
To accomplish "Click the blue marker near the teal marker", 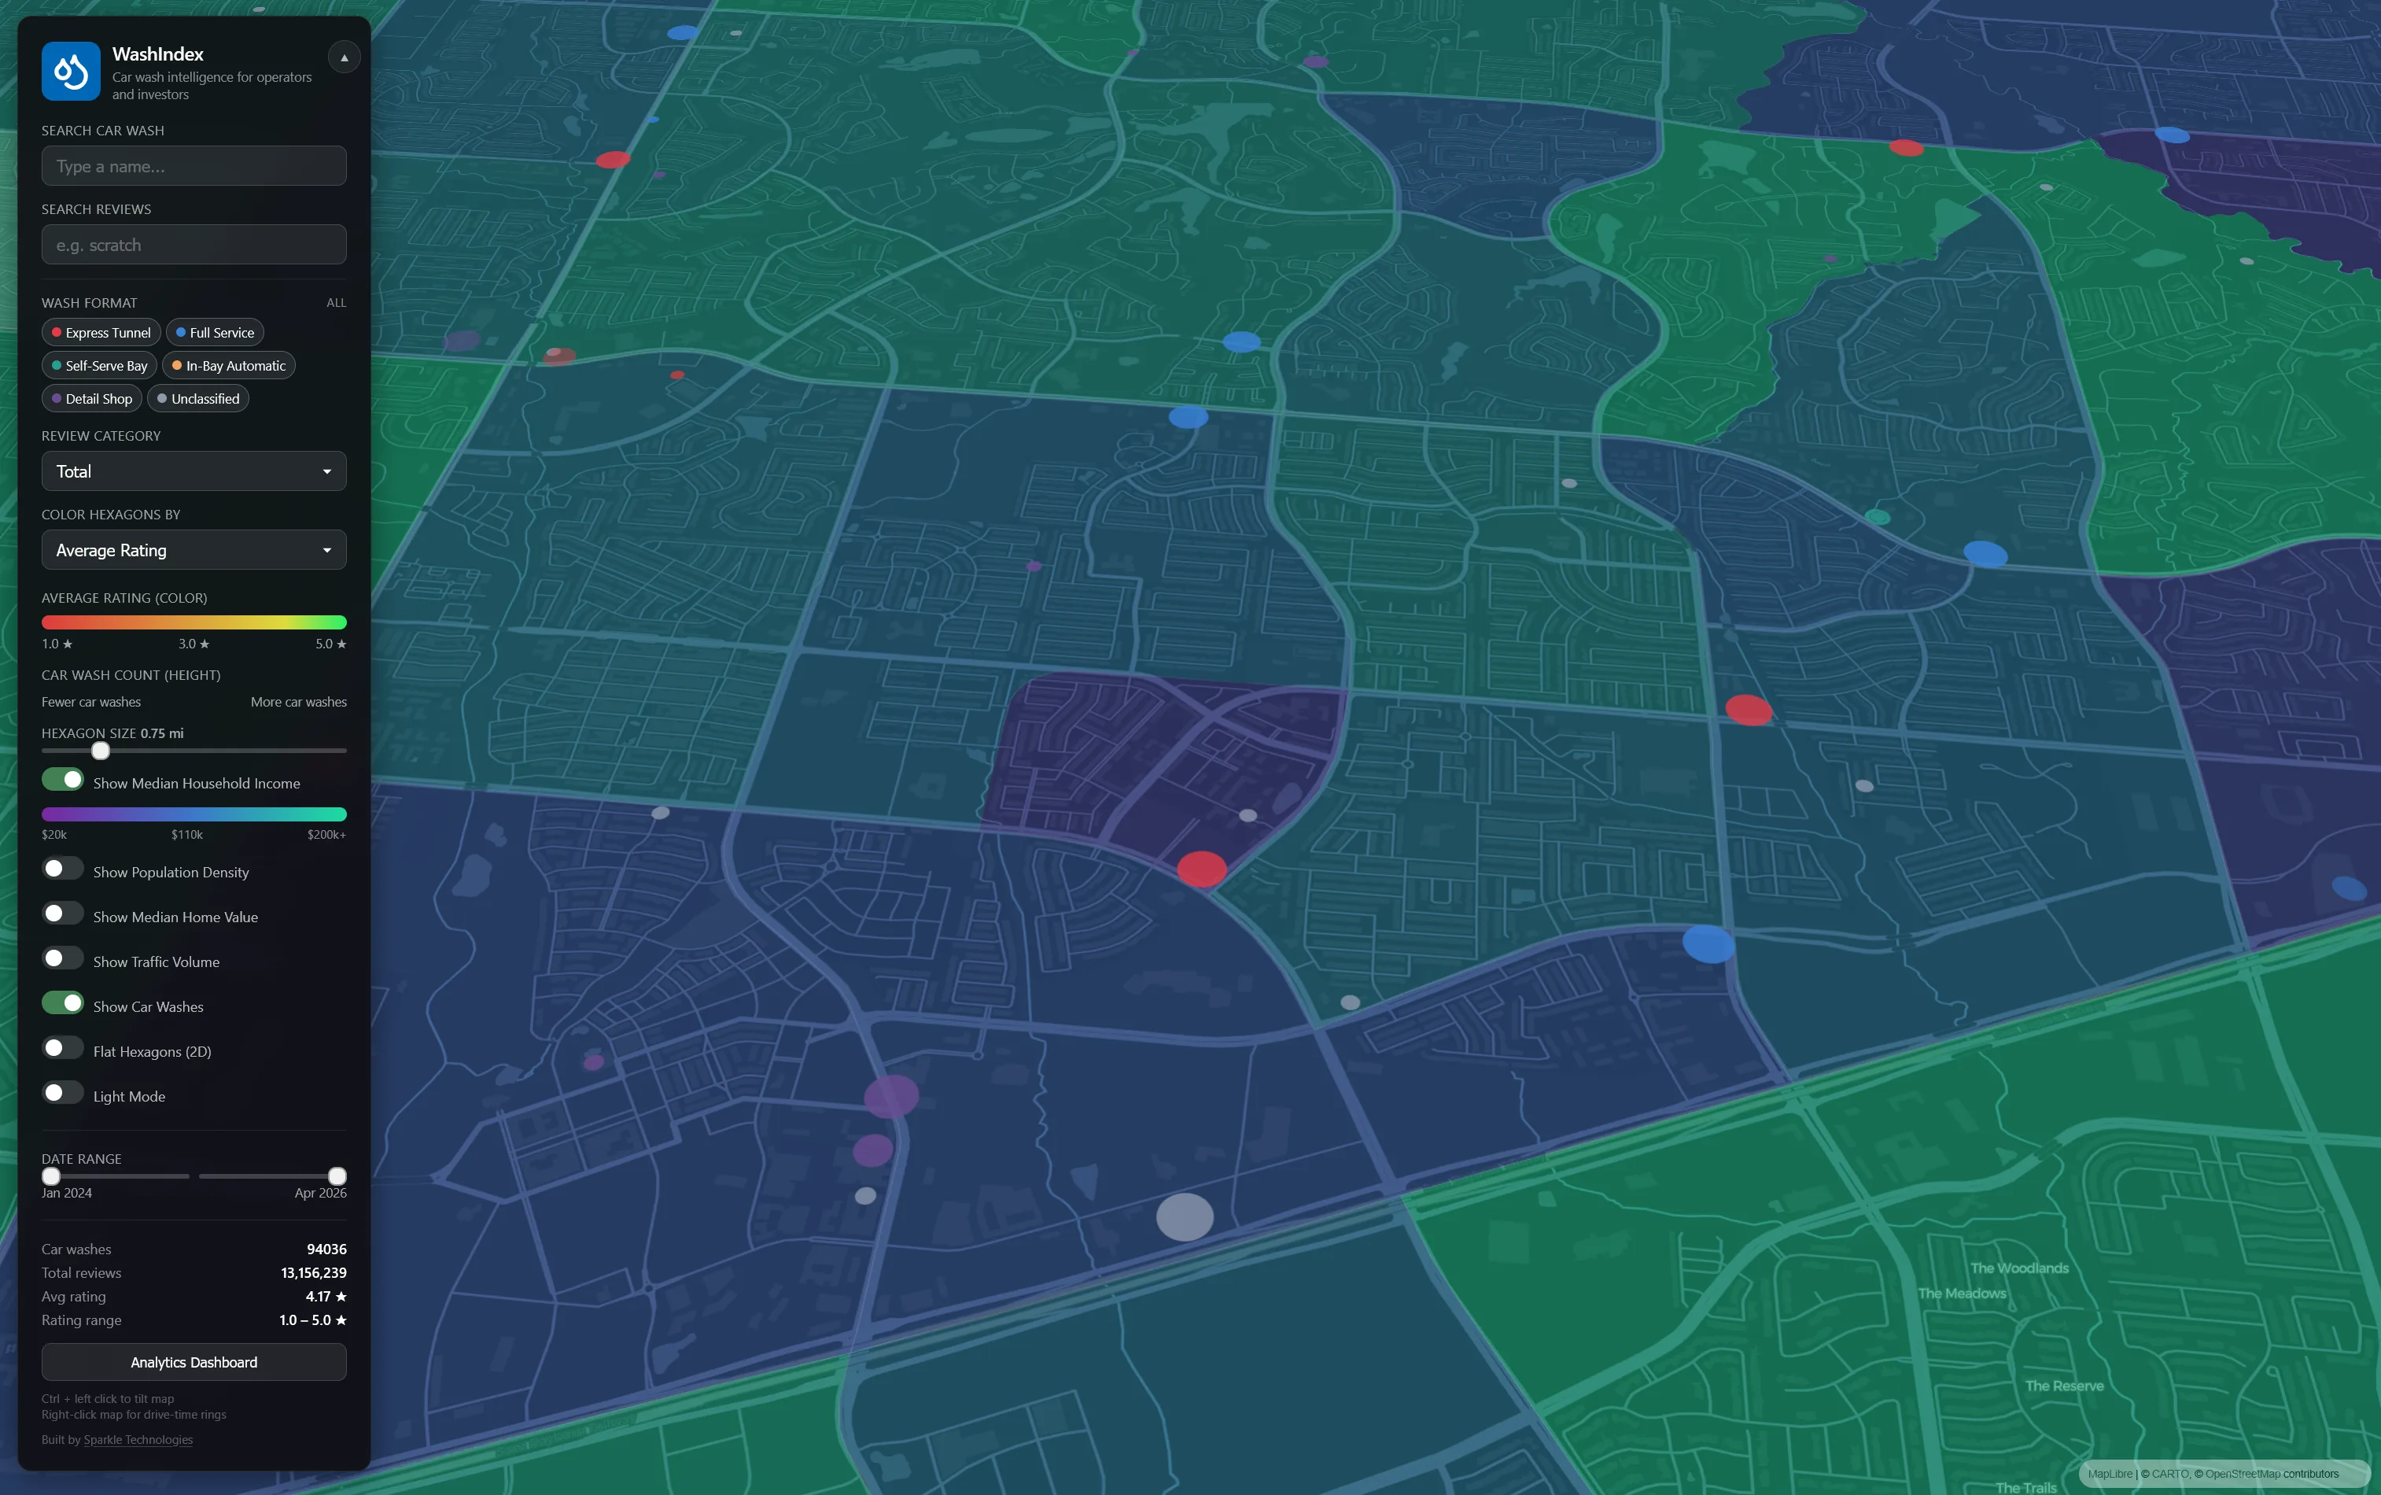I will pyautogui.click(x=1985, y=554).
